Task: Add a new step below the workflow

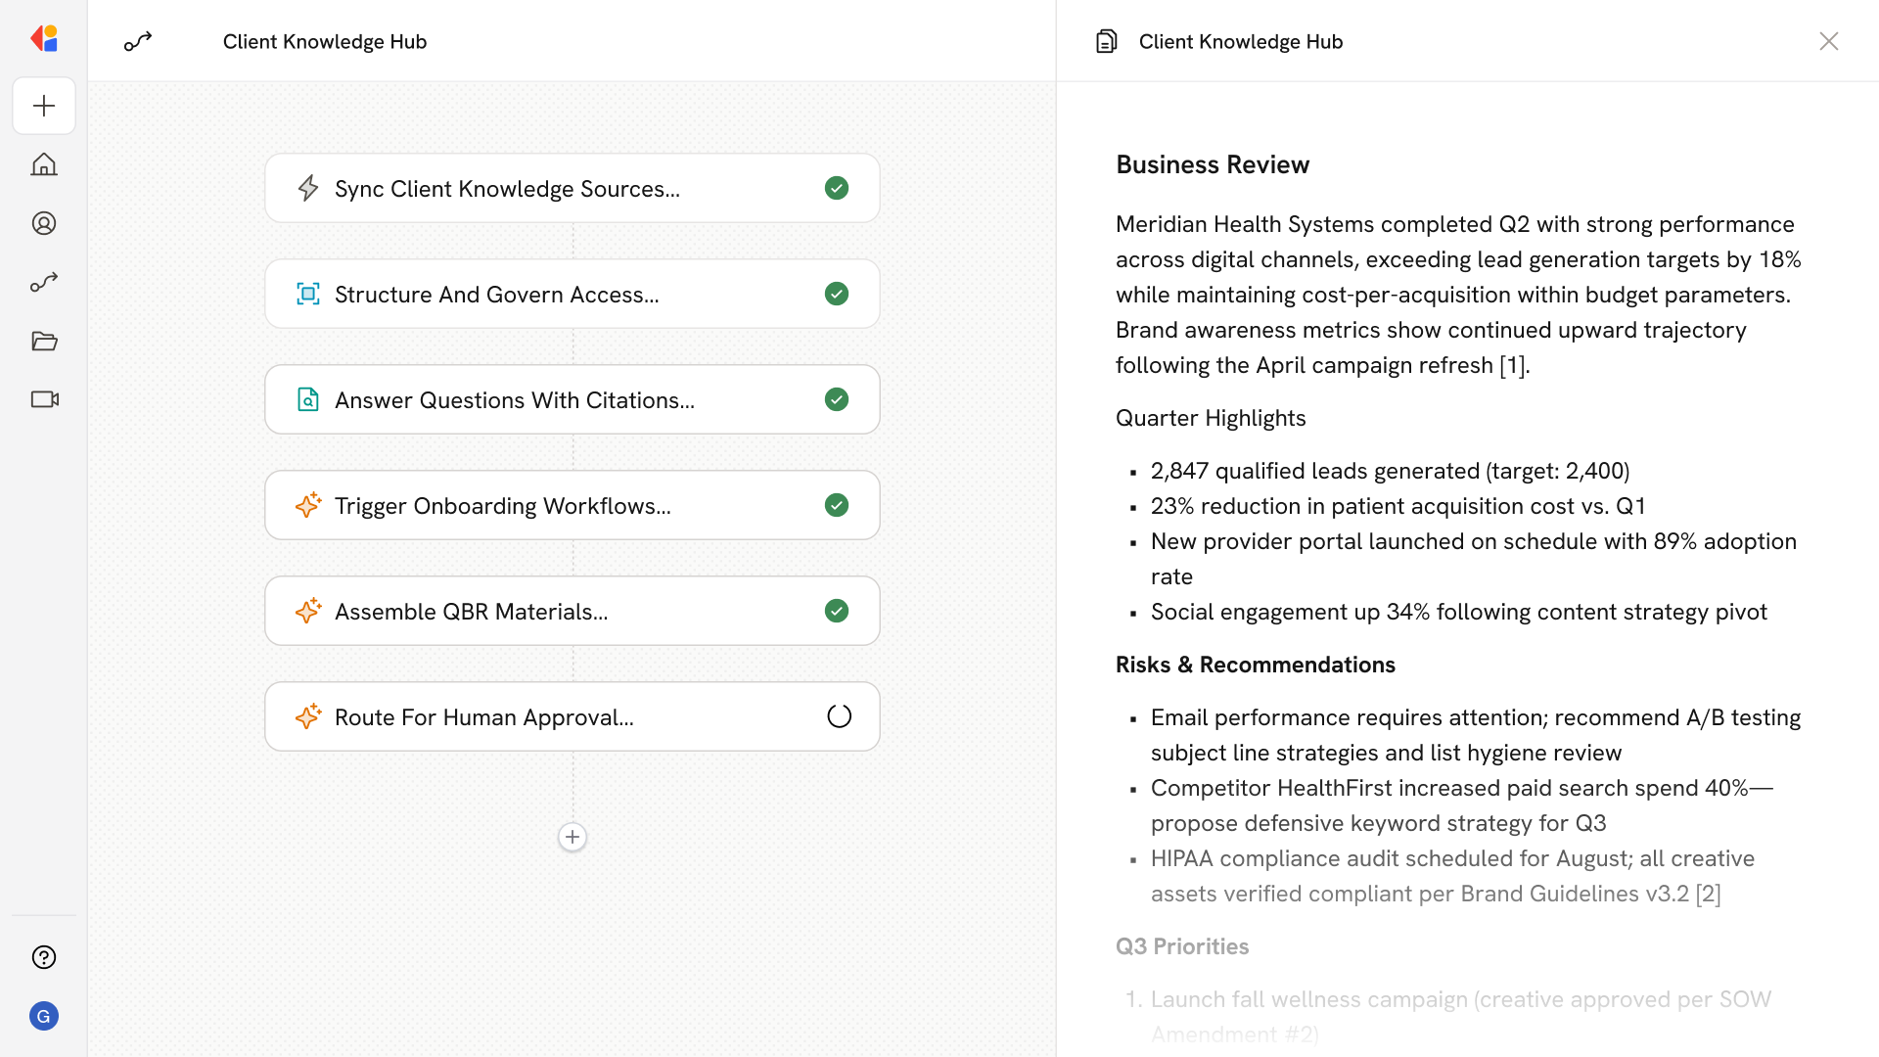Action: click(573, 837)
